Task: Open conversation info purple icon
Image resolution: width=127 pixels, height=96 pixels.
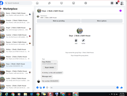Action: [x=120, y=11]
